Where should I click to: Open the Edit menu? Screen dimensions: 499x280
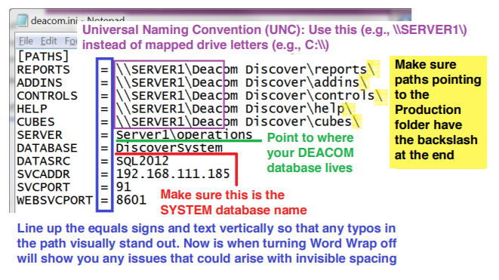[x=48, y=41]
